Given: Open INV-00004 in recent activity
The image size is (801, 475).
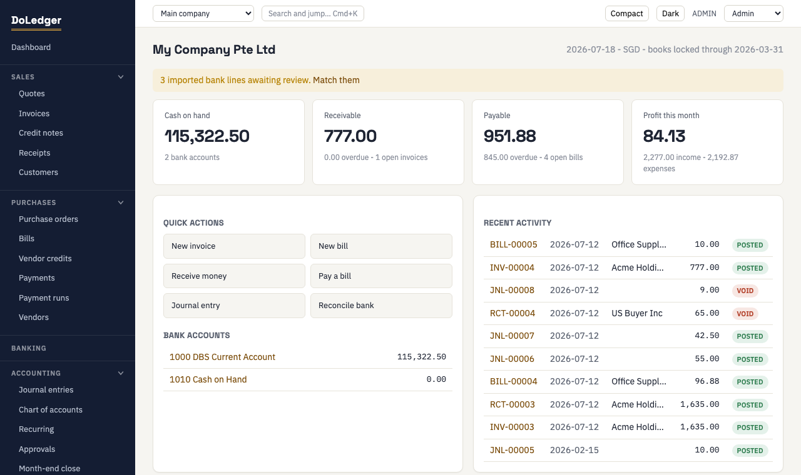Looking at the screenshot, I should [x=512, y=268].
